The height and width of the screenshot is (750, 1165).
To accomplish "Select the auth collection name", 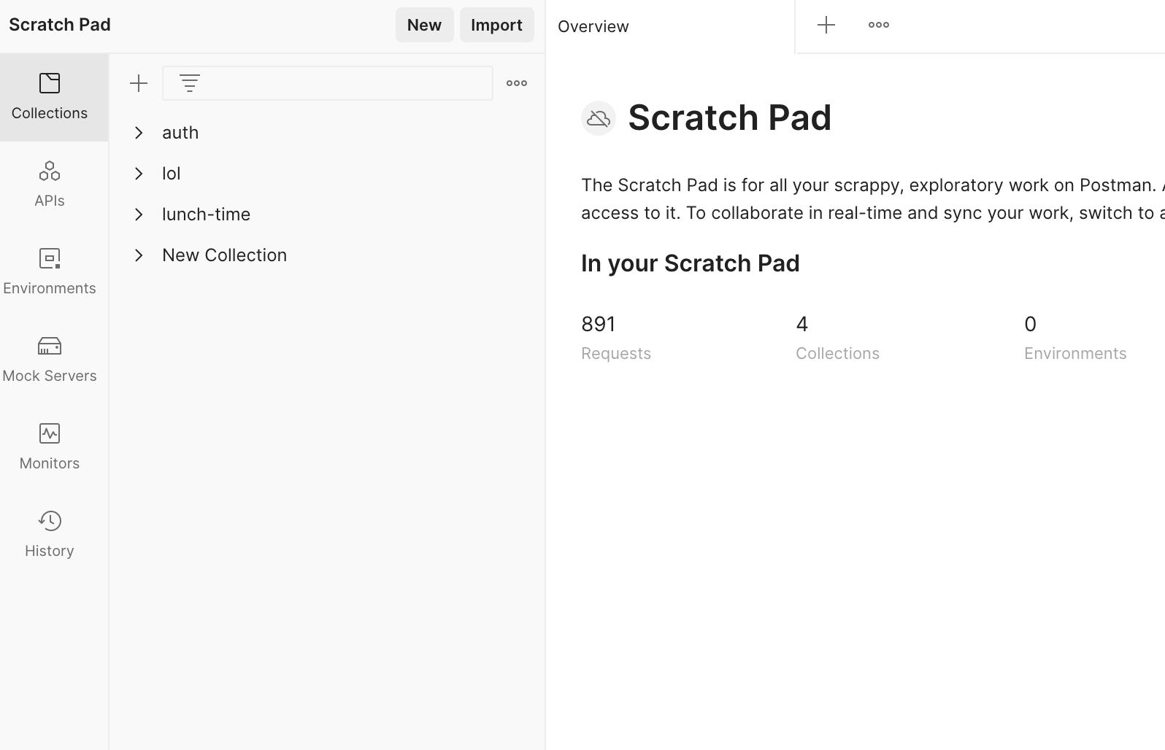I will click(x=180, y=132).
